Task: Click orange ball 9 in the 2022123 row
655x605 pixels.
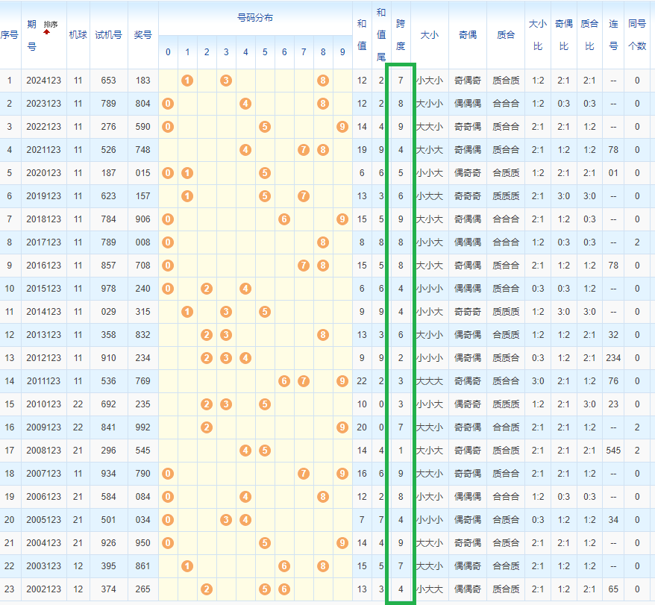Action: 342,127
